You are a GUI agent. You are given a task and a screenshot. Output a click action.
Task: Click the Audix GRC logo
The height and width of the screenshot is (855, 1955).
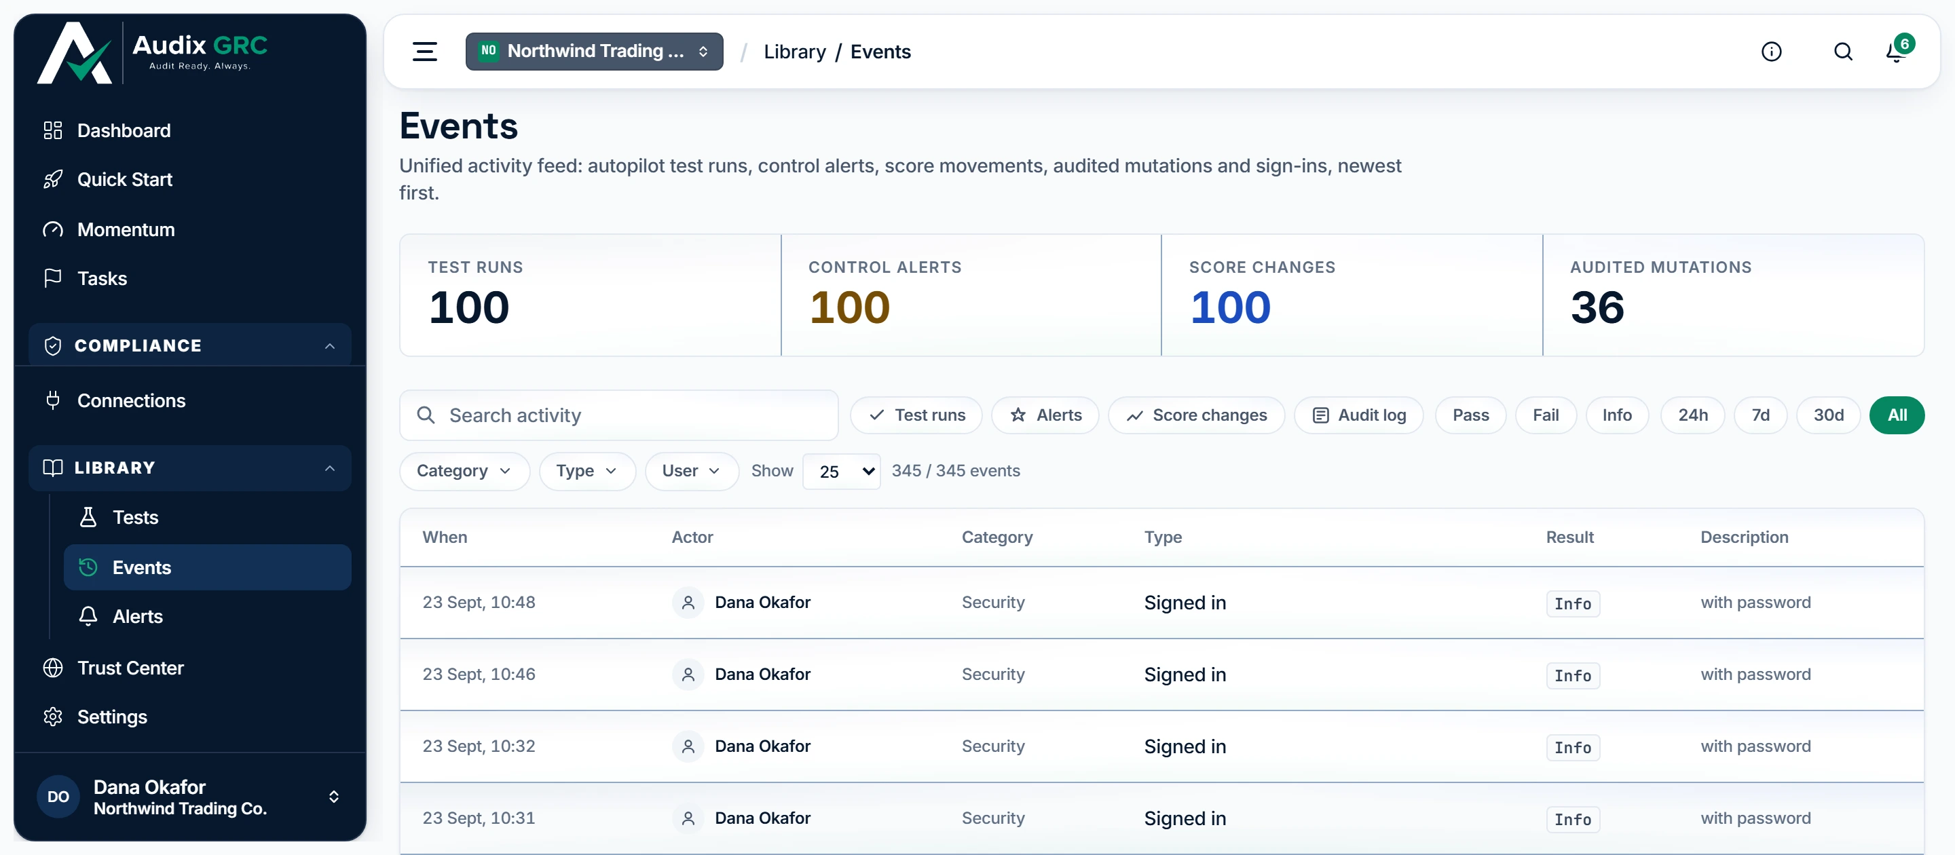coord(152,52)
